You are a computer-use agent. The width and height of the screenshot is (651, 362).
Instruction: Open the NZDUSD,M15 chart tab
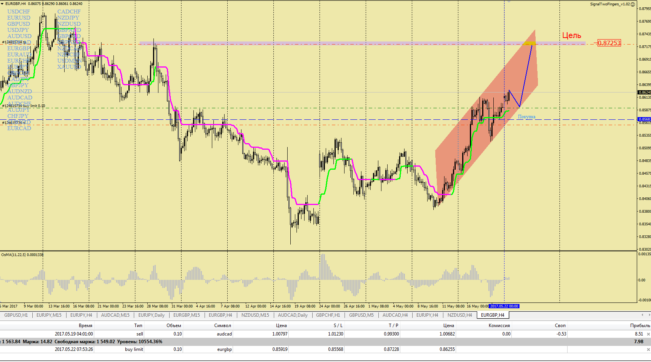pos(255,315)
